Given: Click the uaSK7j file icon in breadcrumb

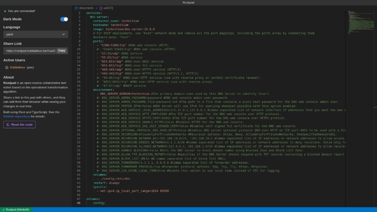Looking at the screenshot, I should pos(100,8).
